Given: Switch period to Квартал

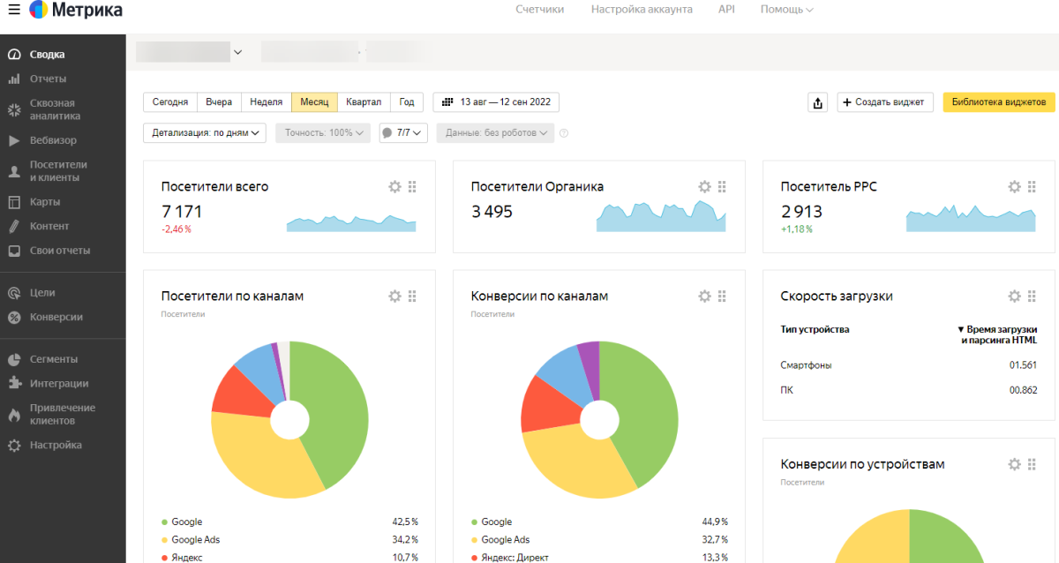Looking at the screenshot, I should coord(364,102).
